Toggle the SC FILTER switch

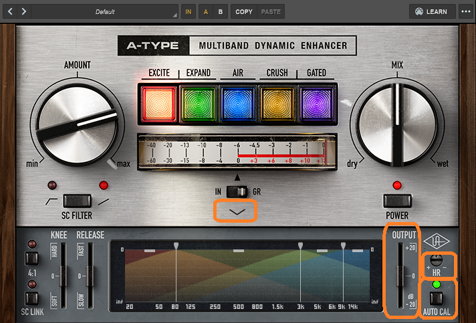click(x=78, y=199)
